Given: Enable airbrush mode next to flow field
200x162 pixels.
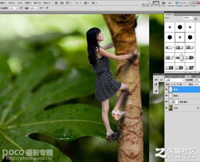Looking at the screenshot, I should pyautogui.click(x=41, y=8).
